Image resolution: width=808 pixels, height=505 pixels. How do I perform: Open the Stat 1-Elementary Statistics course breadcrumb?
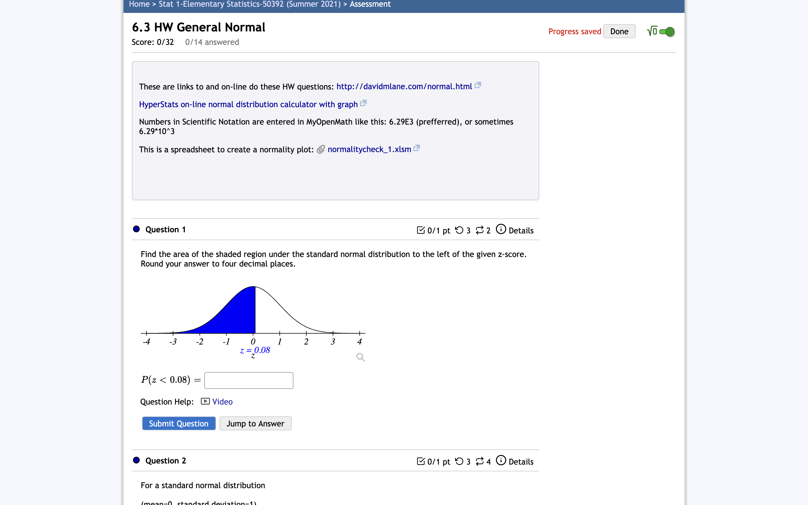pos(250,4)
